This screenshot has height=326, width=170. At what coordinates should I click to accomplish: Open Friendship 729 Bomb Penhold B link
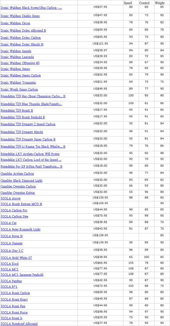[x=23, y=117]
